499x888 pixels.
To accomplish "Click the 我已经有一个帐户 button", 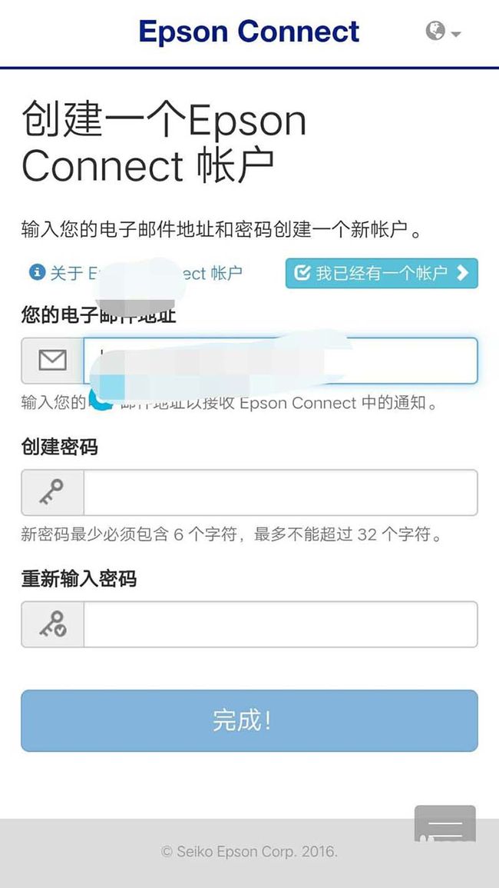I will (382, 273).
